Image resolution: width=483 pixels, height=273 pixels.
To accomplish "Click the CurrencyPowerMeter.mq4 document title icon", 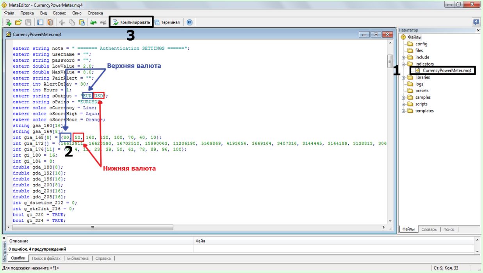I will pos(9,34).
